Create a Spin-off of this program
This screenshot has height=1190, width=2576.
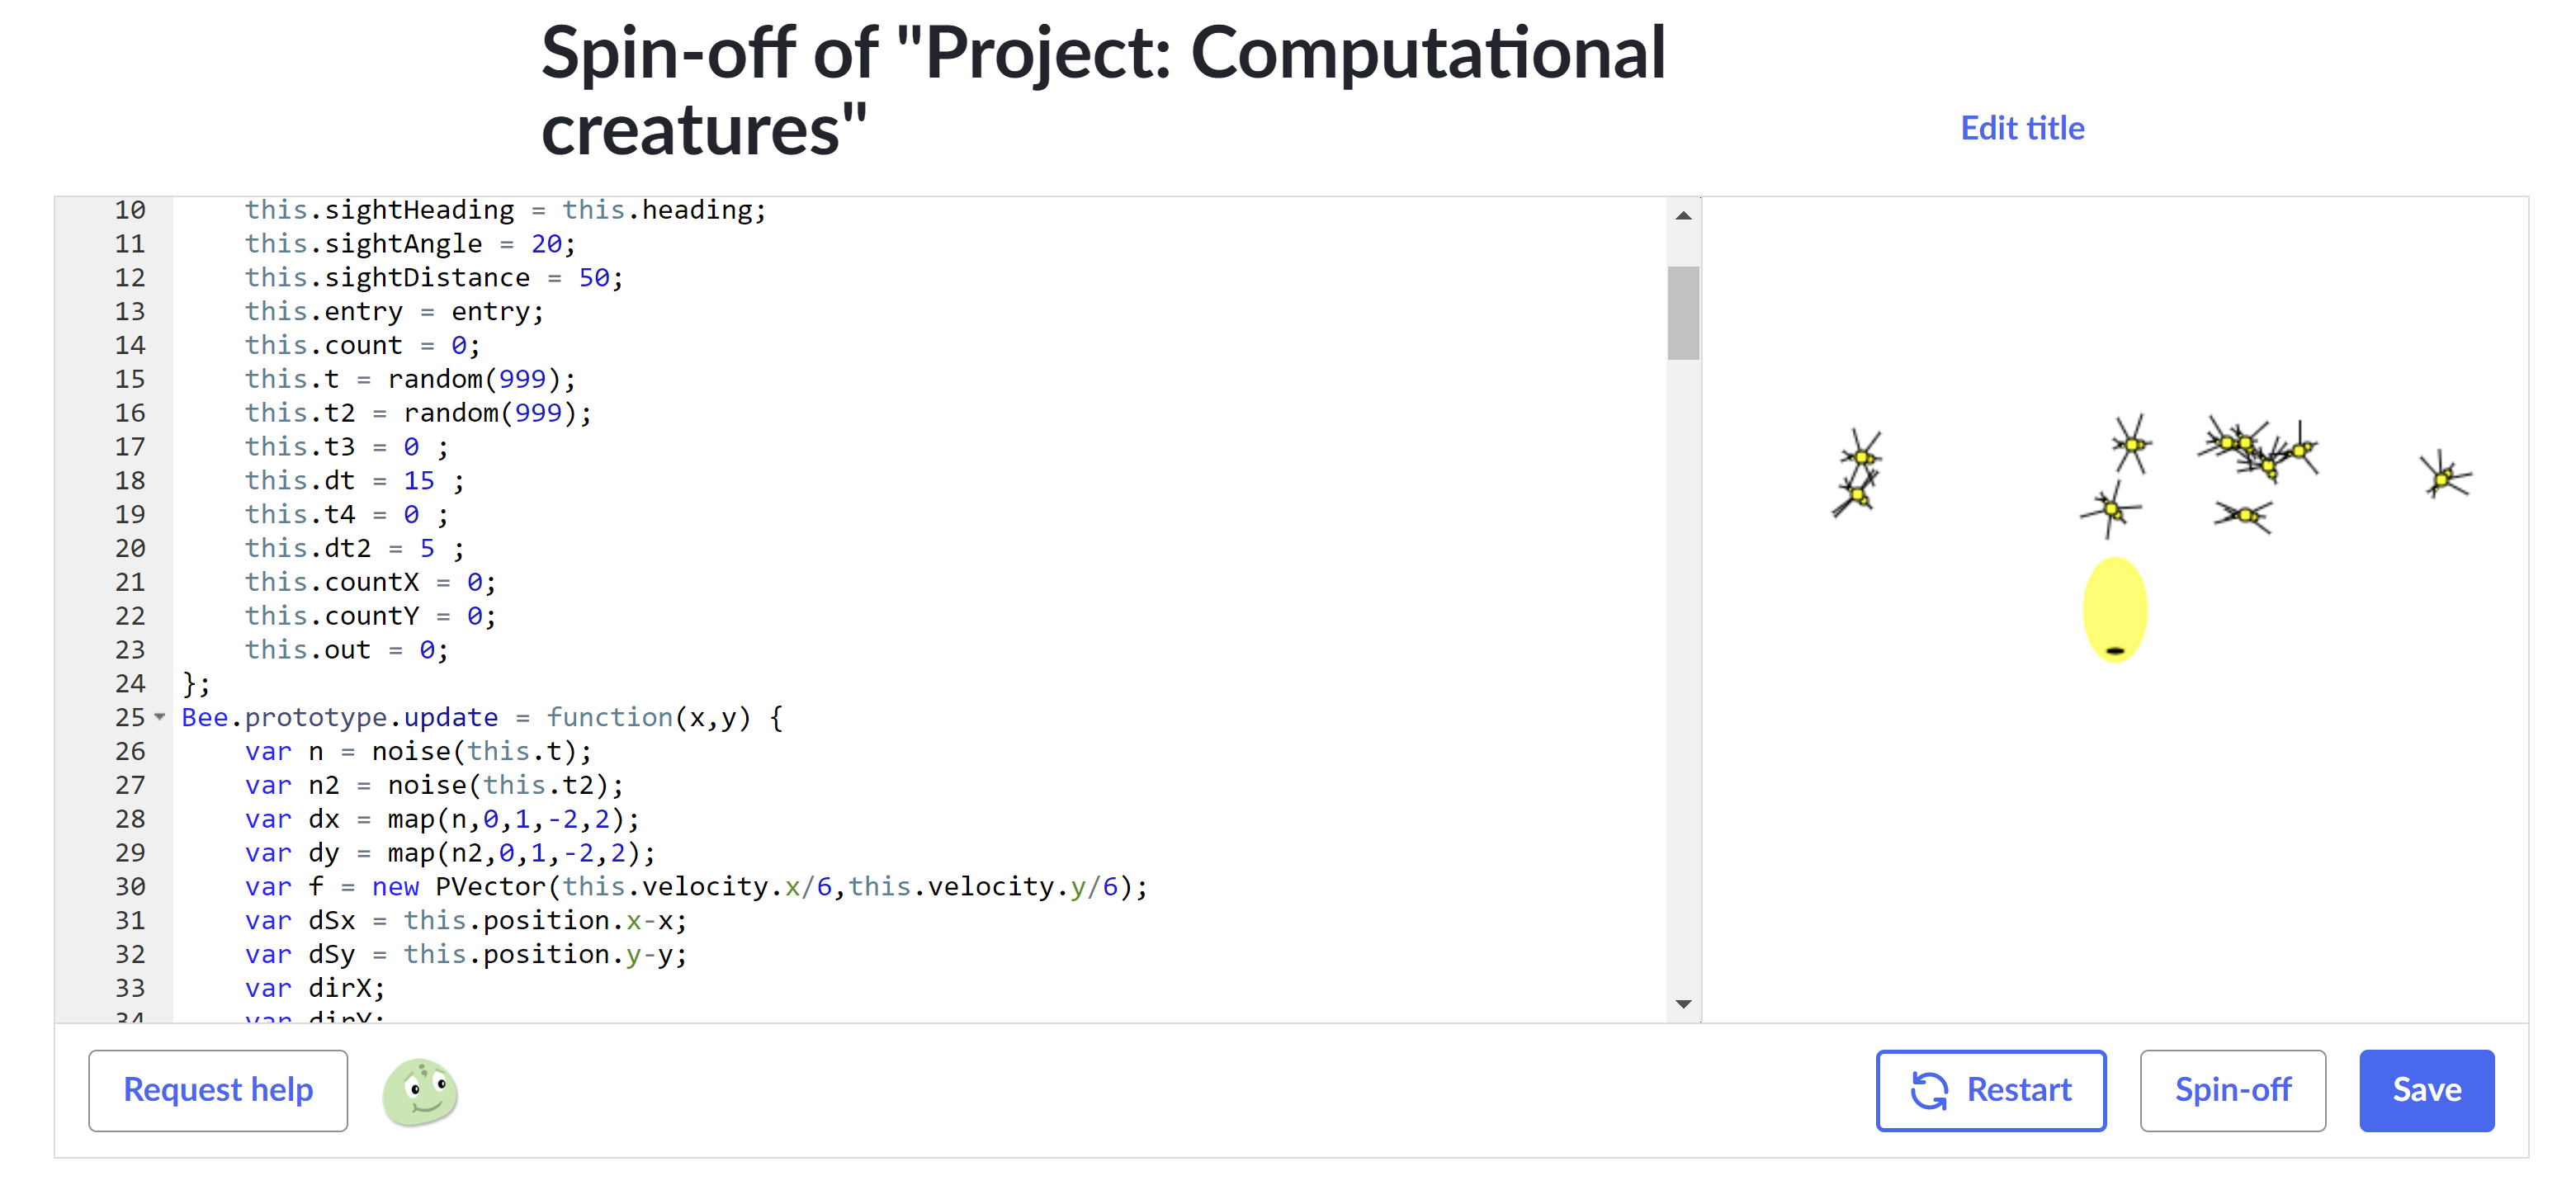click(x=2232, y=1090)
